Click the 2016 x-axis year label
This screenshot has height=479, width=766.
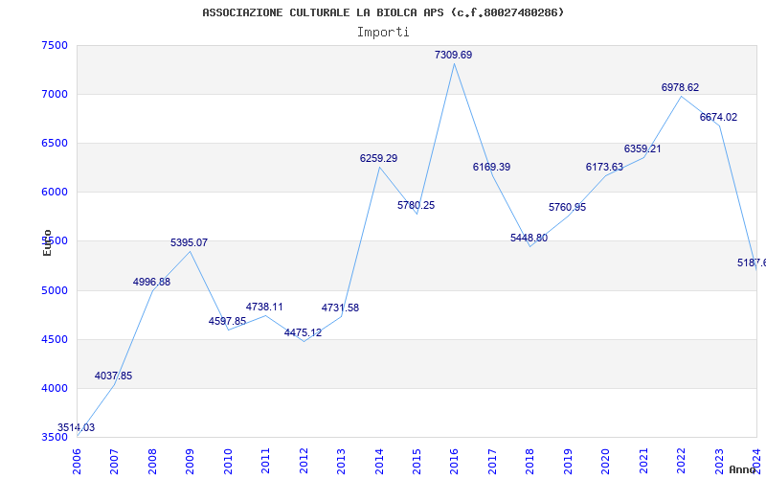(x=454, y=462)
